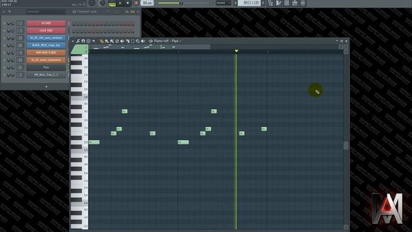Add a channel with the plus button

coord(46,86)
